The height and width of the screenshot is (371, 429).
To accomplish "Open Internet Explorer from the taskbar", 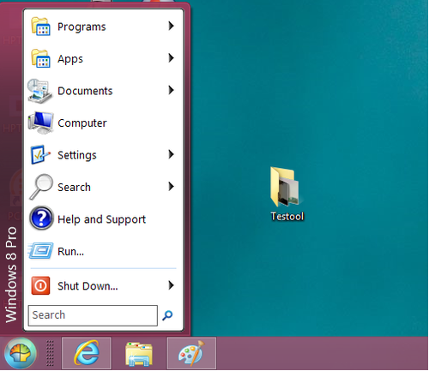I will (x=87, y=353).
